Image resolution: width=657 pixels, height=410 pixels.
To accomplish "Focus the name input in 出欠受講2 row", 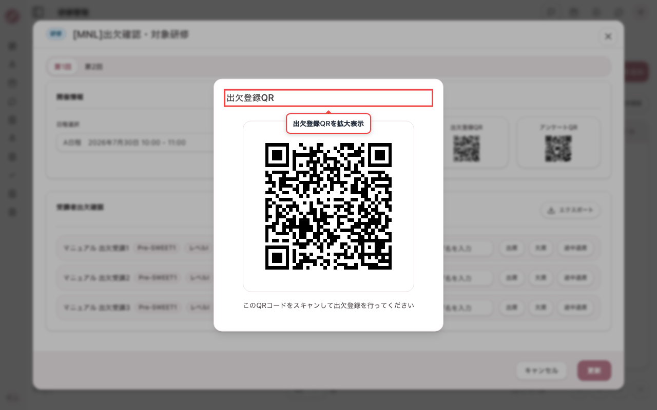I will point(467,278).
